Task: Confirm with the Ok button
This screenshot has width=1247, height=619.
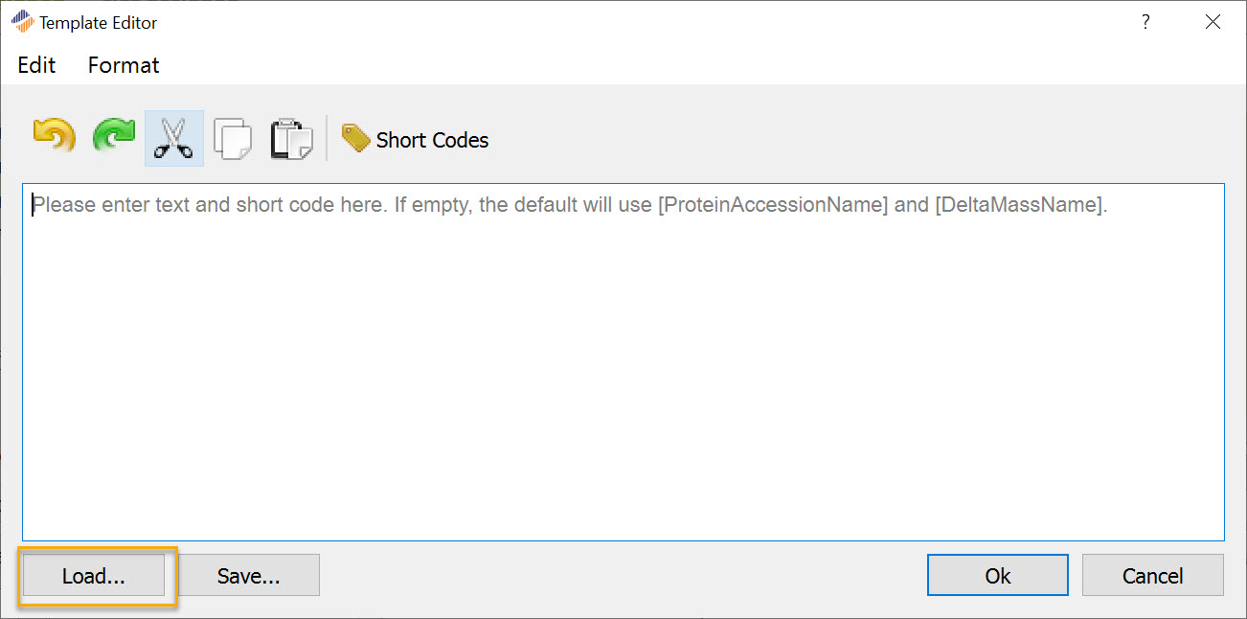Action: [x=998, y=576]
